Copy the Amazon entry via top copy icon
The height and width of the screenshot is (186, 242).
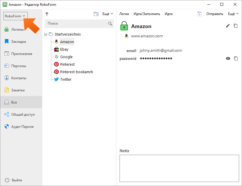[236, 26]
